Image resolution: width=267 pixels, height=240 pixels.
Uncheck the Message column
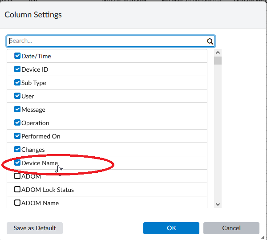[x=17, y=110]
